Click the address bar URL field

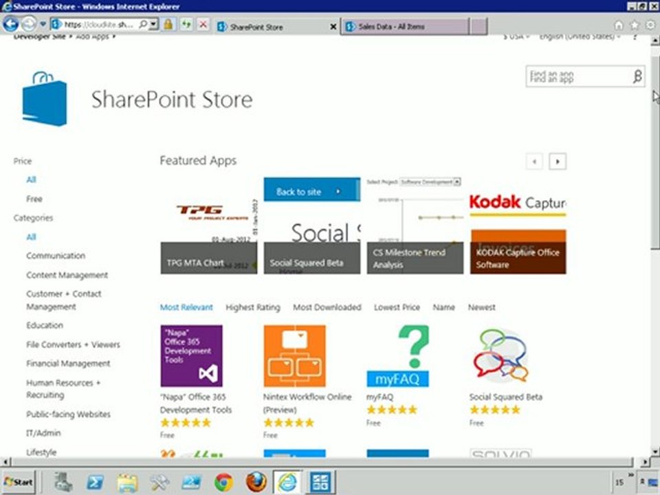tap(98, 25)
